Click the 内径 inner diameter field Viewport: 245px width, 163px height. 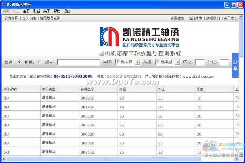(x=200, y=62)
